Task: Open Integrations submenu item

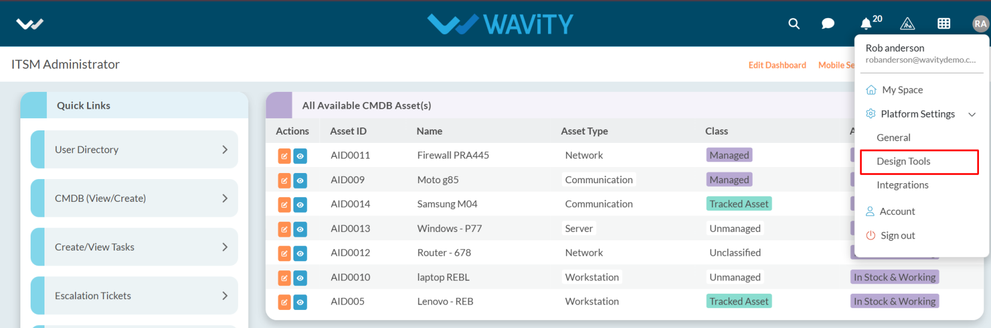Action: click(902, 185)
